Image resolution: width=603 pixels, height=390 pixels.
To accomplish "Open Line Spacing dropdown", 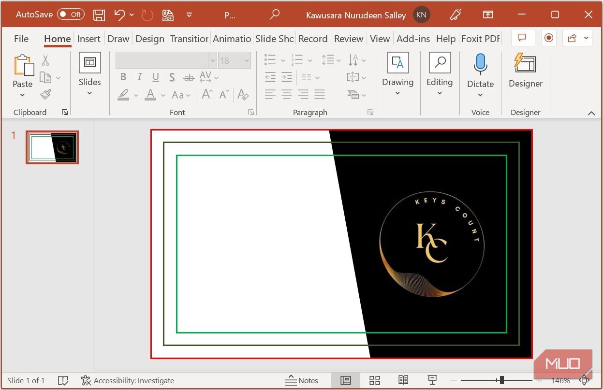I will [x=331, y=60].
